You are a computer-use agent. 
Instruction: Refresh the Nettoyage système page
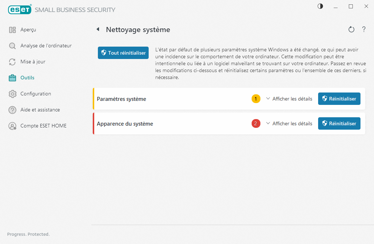[x=351, y=29]
